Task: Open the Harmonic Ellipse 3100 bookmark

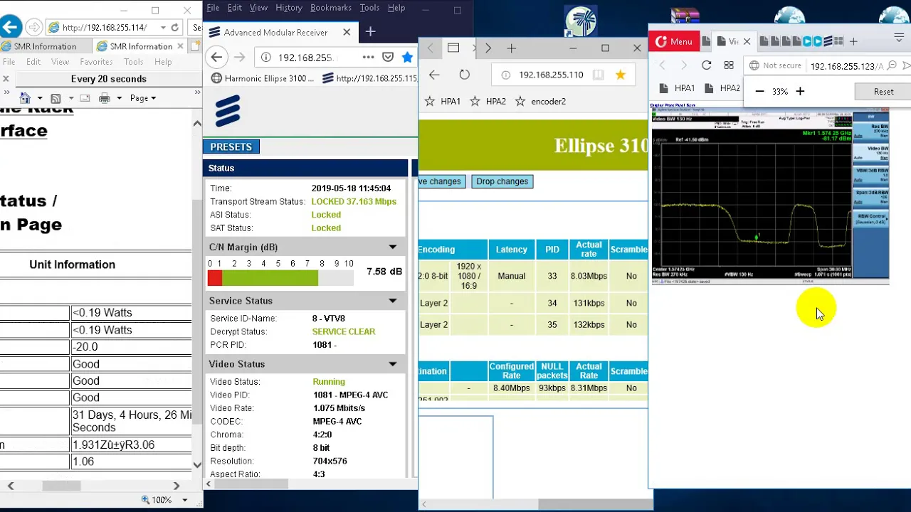Action: [x=263, y=78]
